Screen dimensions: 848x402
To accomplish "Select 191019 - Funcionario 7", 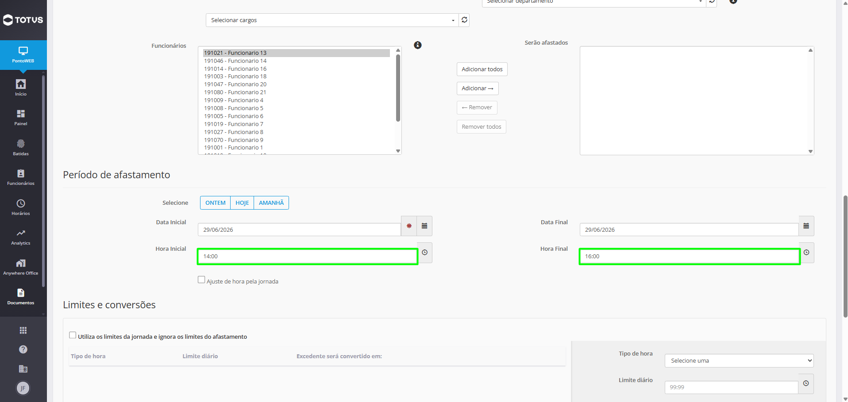I will coord(296,124).
